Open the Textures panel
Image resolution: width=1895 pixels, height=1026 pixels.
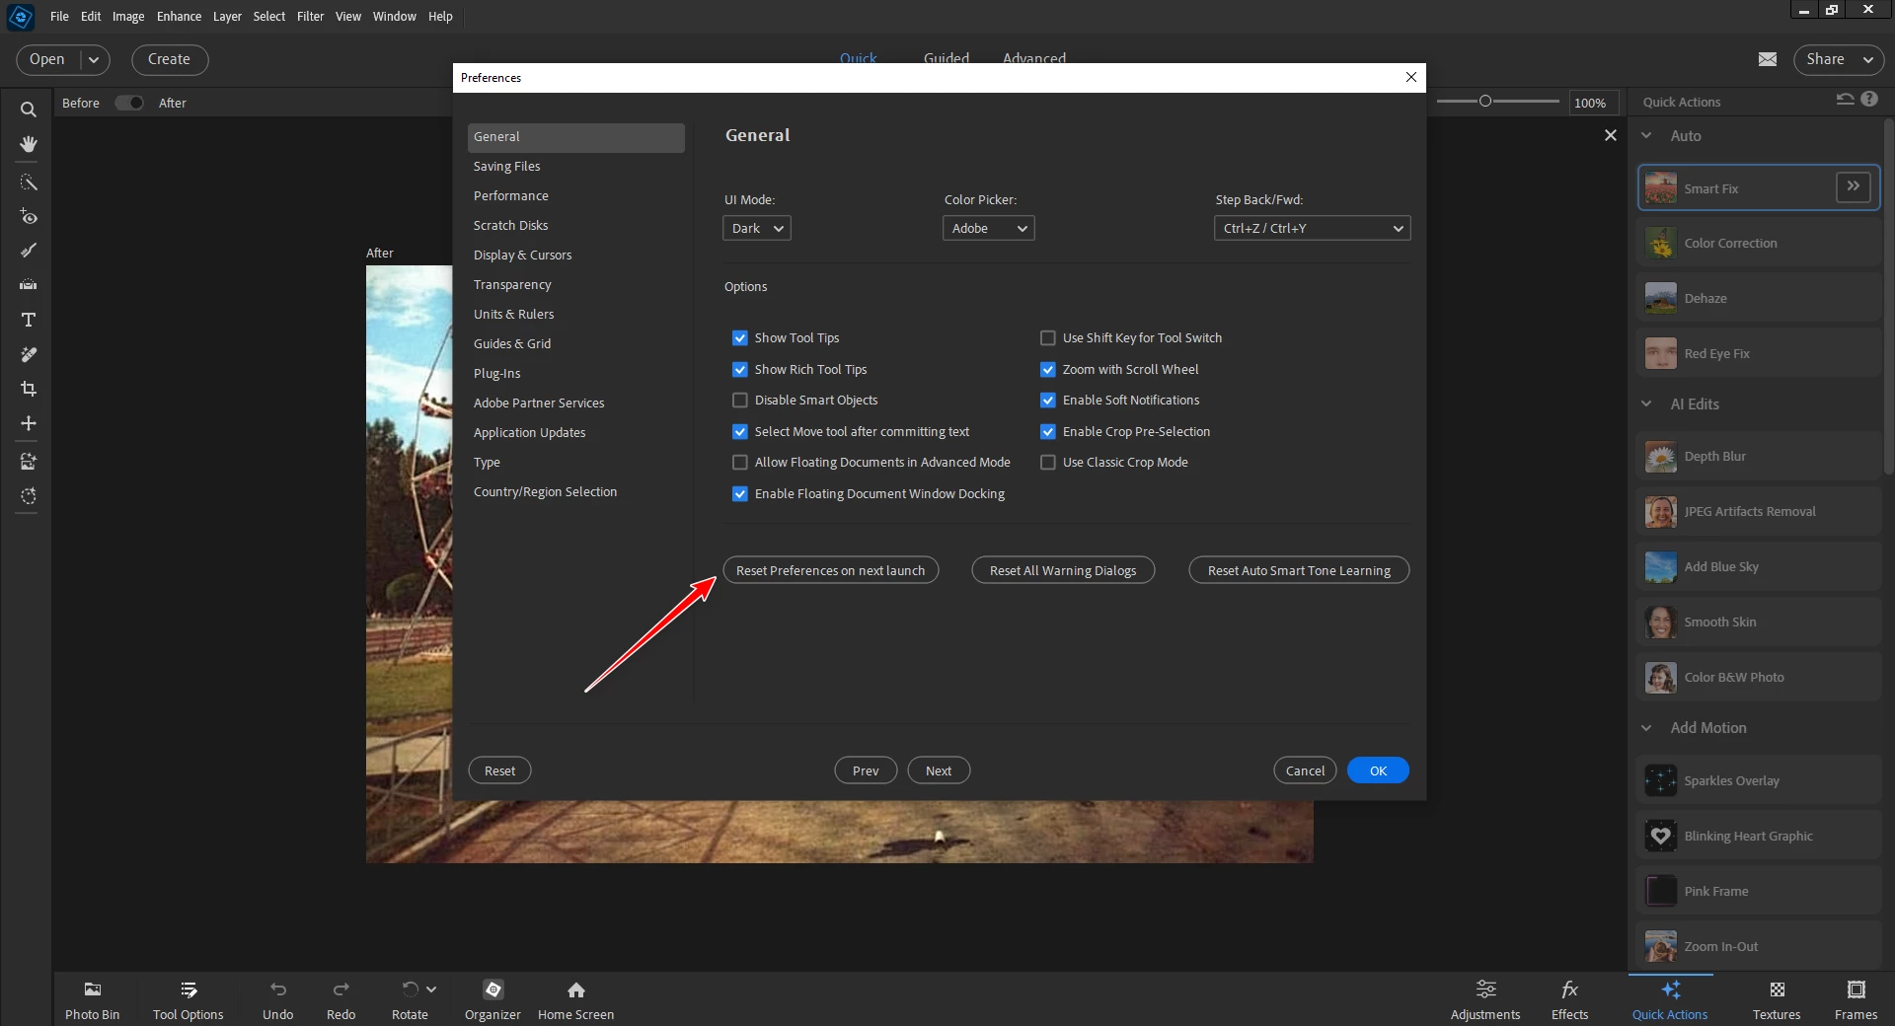(1777, 999)
